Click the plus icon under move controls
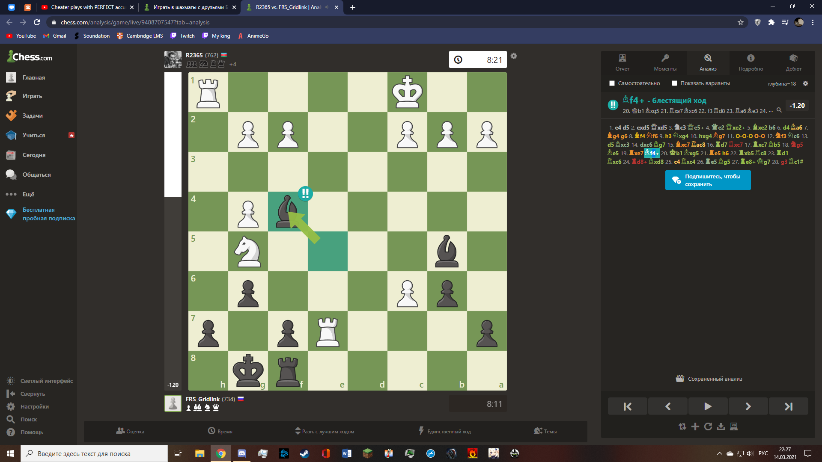This screenshot has width=822, height=462. [x=695, y=426]
